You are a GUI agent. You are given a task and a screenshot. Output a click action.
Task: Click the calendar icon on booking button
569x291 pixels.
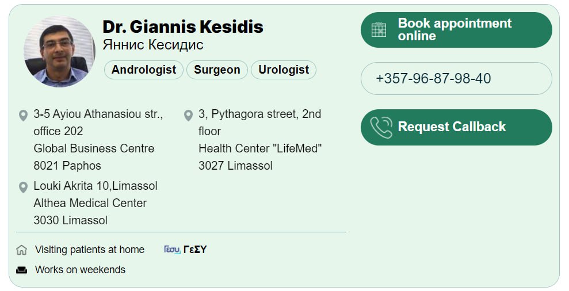[x=379, y=30]
